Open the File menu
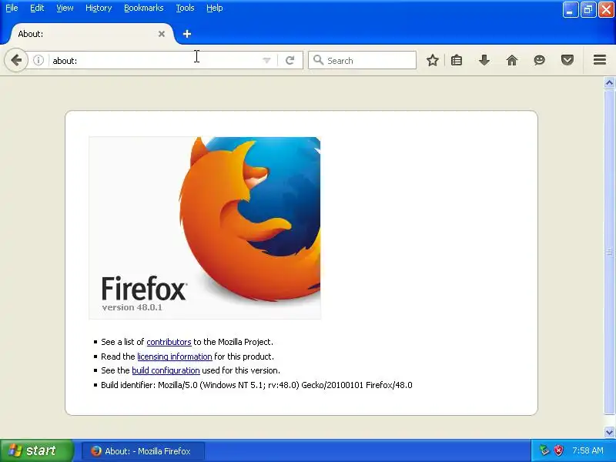This screenshot has height=462, width=616. pyautogui.click(x=12, y=8)
